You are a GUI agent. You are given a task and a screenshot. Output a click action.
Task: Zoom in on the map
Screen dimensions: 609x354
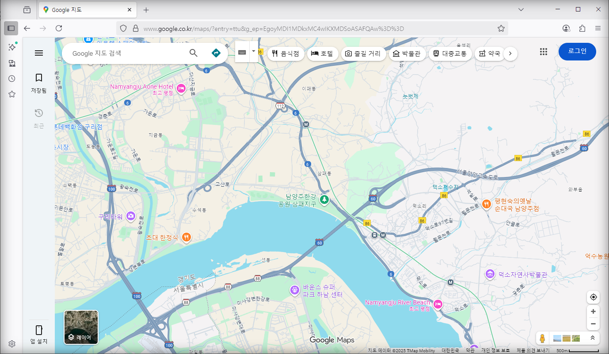(593, 311)
